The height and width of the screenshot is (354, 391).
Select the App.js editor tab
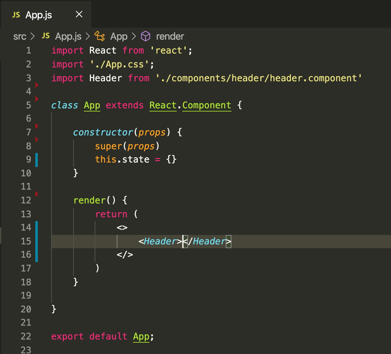click(38, 14)
